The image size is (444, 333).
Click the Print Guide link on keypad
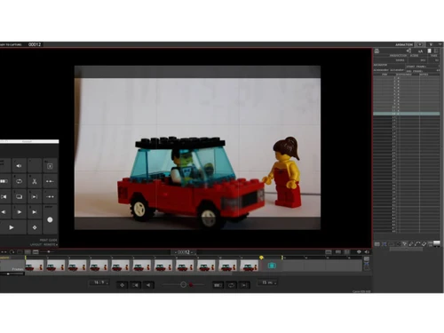tap(48, 240)
